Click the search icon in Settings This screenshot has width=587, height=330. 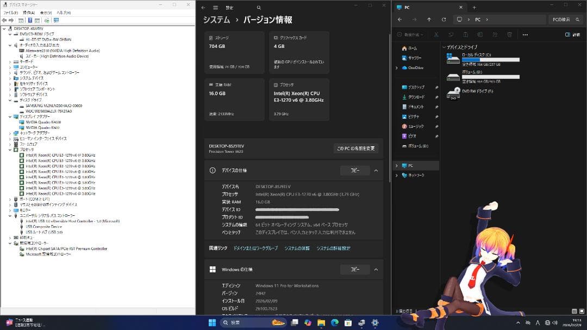point(259,8)
